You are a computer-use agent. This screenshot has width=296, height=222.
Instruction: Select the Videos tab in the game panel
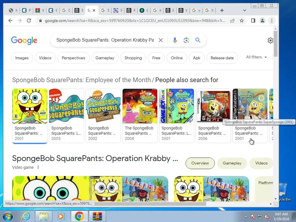coord(261,163)
